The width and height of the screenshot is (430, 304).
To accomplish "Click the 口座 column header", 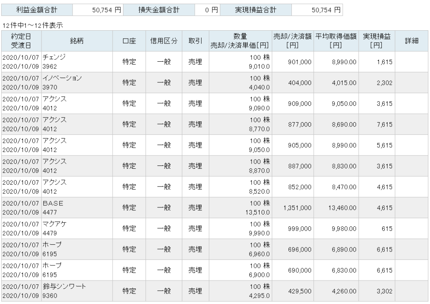I will coord(129,41).
